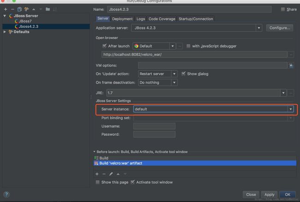
Task: Open Application server dropdown
Action: (258, 28)
